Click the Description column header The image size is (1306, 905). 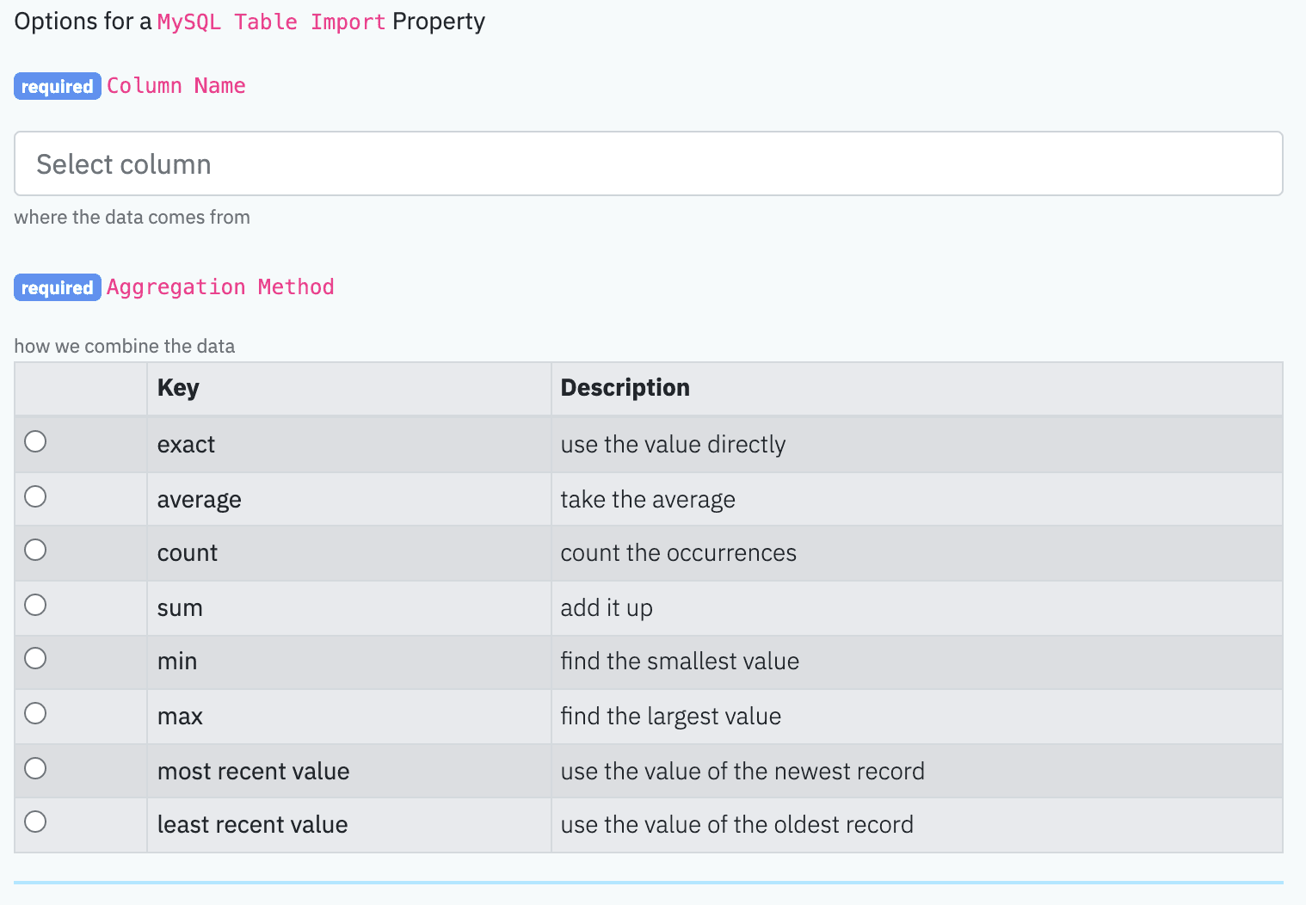pos(625,388)
